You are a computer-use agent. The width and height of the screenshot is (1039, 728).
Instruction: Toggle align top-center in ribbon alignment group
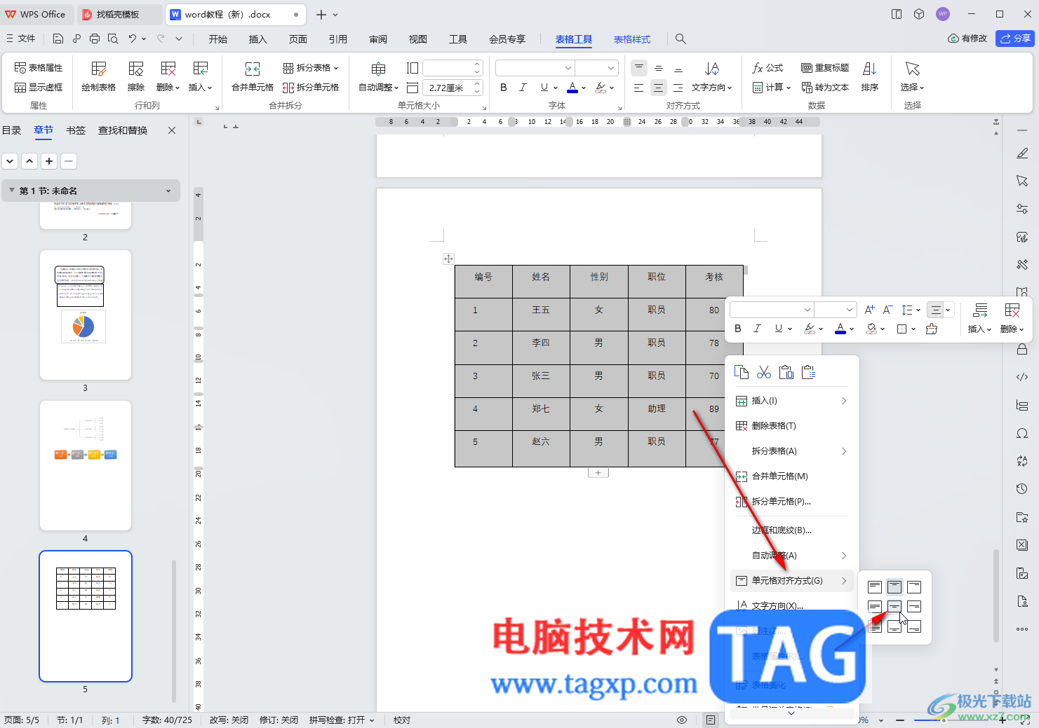(x=639, y=68)
